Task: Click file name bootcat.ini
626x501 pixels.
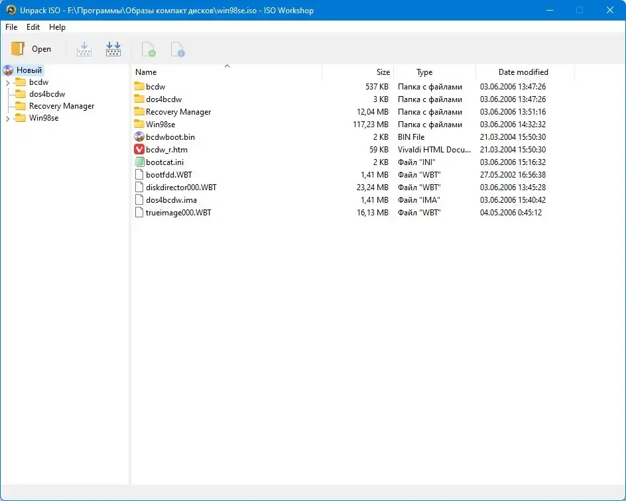Action: pos(165,162)
